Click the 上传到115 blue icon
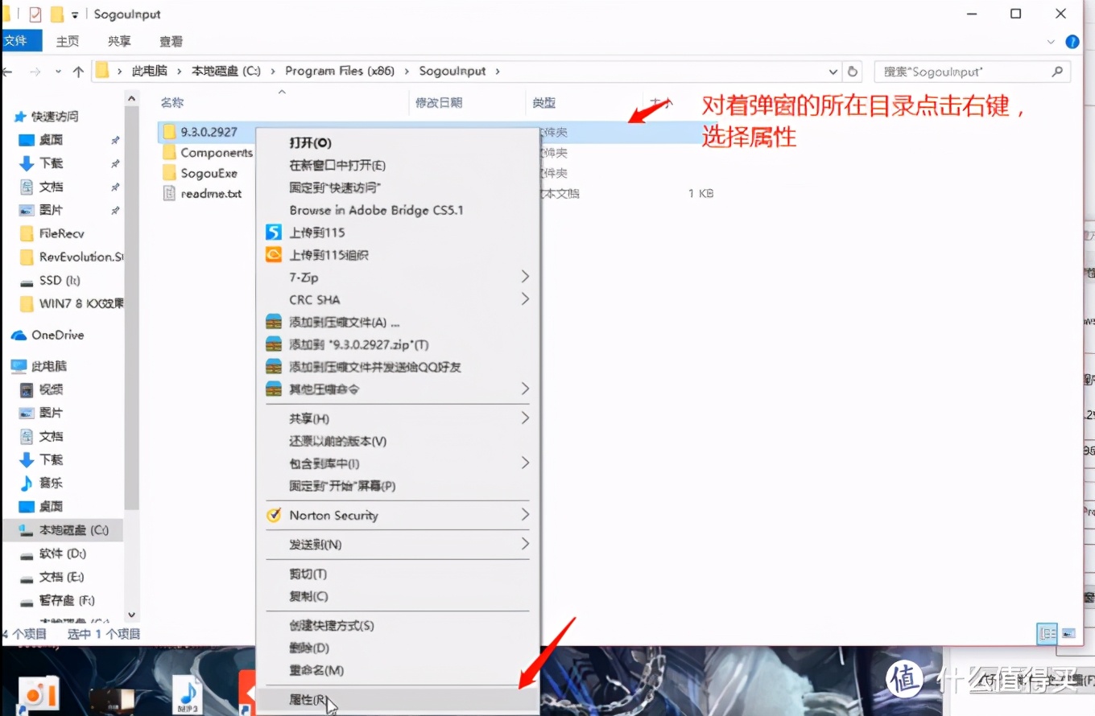 [274, 232]
